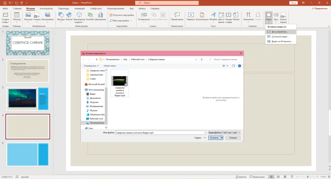Expand the Сервис dropdown in dialog
Screen dimensions: 331x179
pyautogui.click(x=200, y=138)
